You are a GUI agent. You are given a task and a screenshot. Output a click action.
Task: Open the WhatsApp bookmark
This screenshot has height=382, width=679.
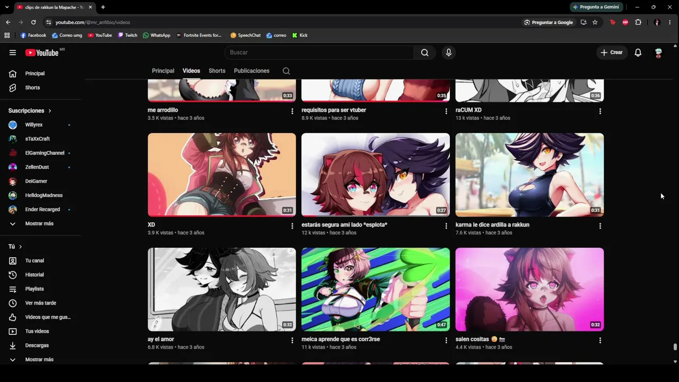click(x=156, y=36)
